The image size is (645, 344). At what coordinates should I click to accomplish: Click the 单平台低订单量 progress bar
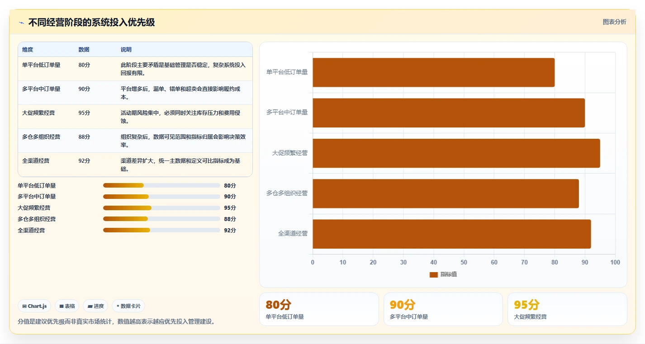tap(161, 185)
